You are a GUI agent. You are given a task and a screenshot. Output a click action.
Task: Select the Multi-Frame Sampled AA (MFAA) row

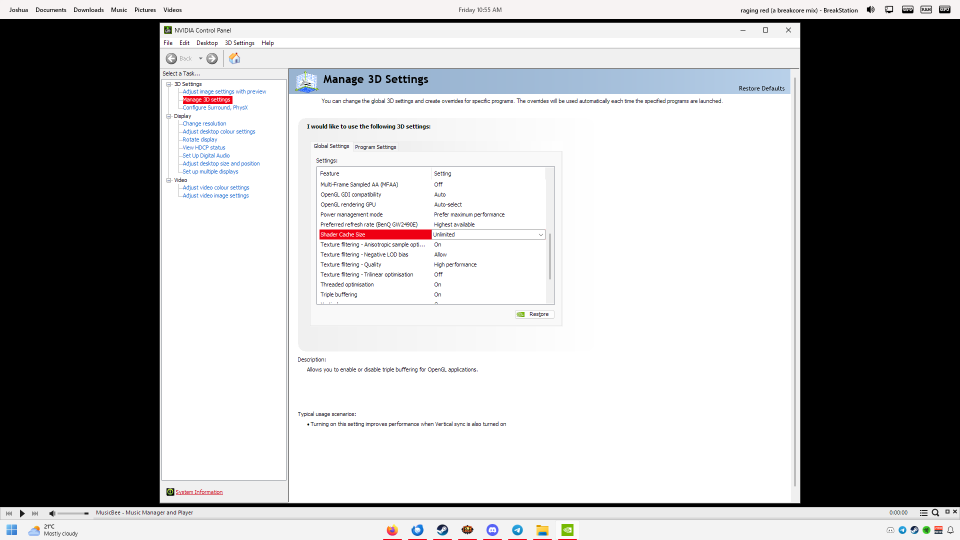point(432,184)
